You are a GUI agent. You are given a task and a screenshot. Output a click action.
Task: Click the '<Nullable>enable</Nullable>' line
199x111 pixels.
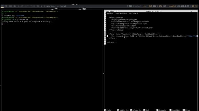[123, 26]
